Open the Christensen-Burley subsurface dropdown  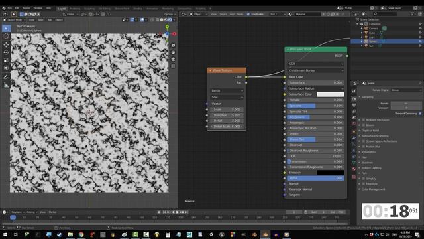coord(315,70)
